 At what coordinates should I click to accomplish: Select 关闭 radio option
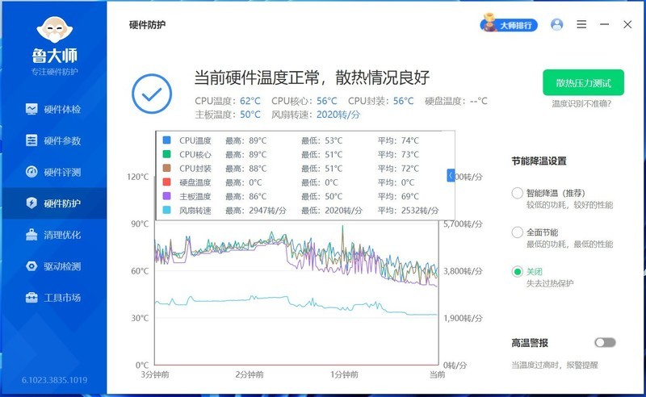coord(517,271)
